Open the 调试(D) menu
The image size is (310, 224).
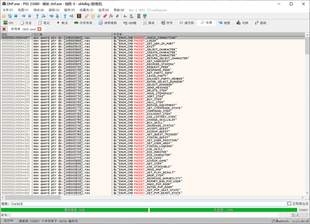[x=38, y=10]
